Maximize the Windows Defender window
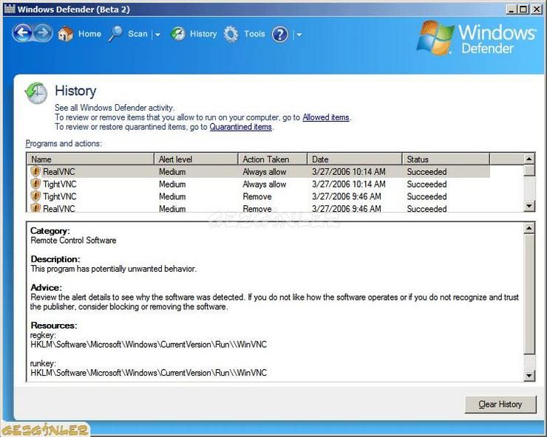This screenshot has width=547, height=437. (x=523, y=10)
